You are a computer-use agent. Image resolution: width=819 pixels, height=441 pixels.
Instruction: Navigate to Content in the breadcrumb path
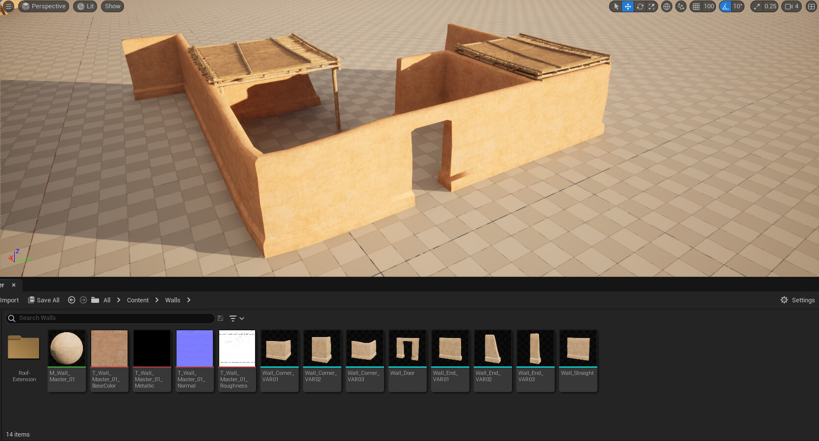[137, 300]
